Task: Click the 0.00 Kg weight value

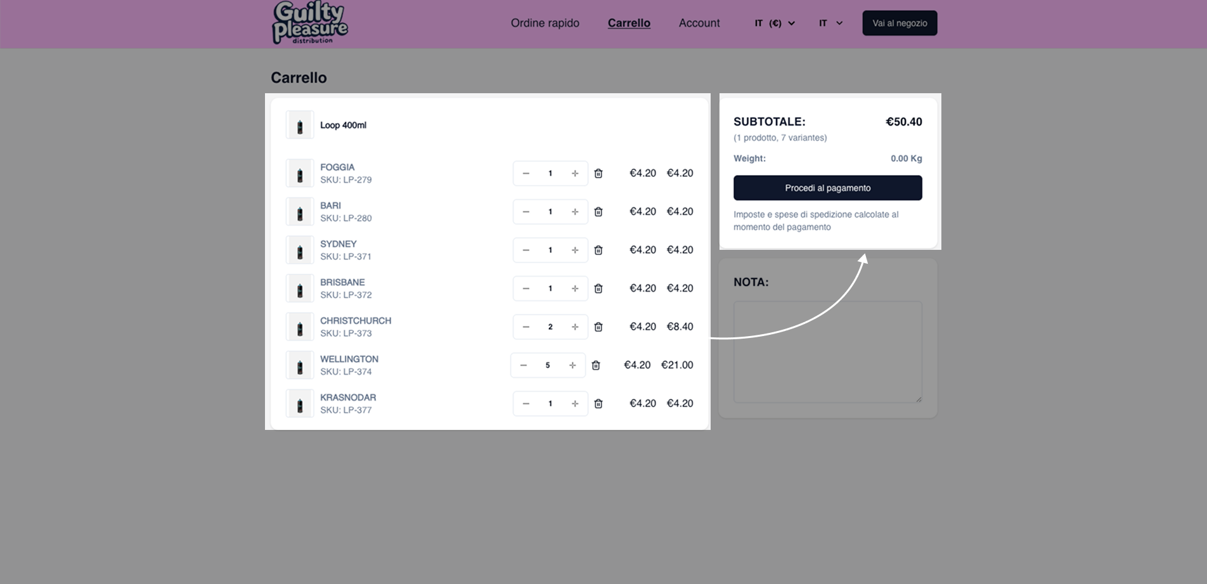Action: 906,159
